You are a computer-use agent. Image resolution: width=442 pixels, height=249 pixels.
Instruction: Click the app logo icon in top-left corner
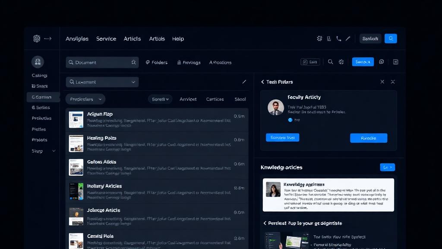tap(37, 38)
